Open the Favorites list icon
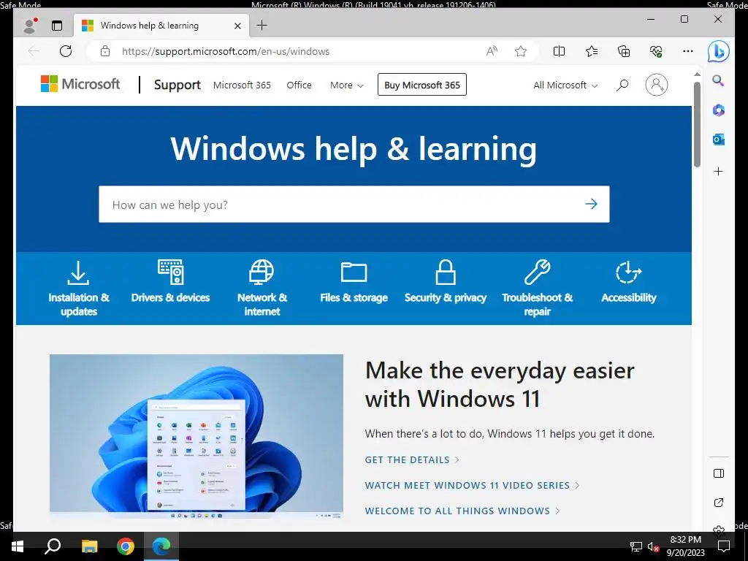Viewport: 748px width, 561px height. (x=592, y=51)
